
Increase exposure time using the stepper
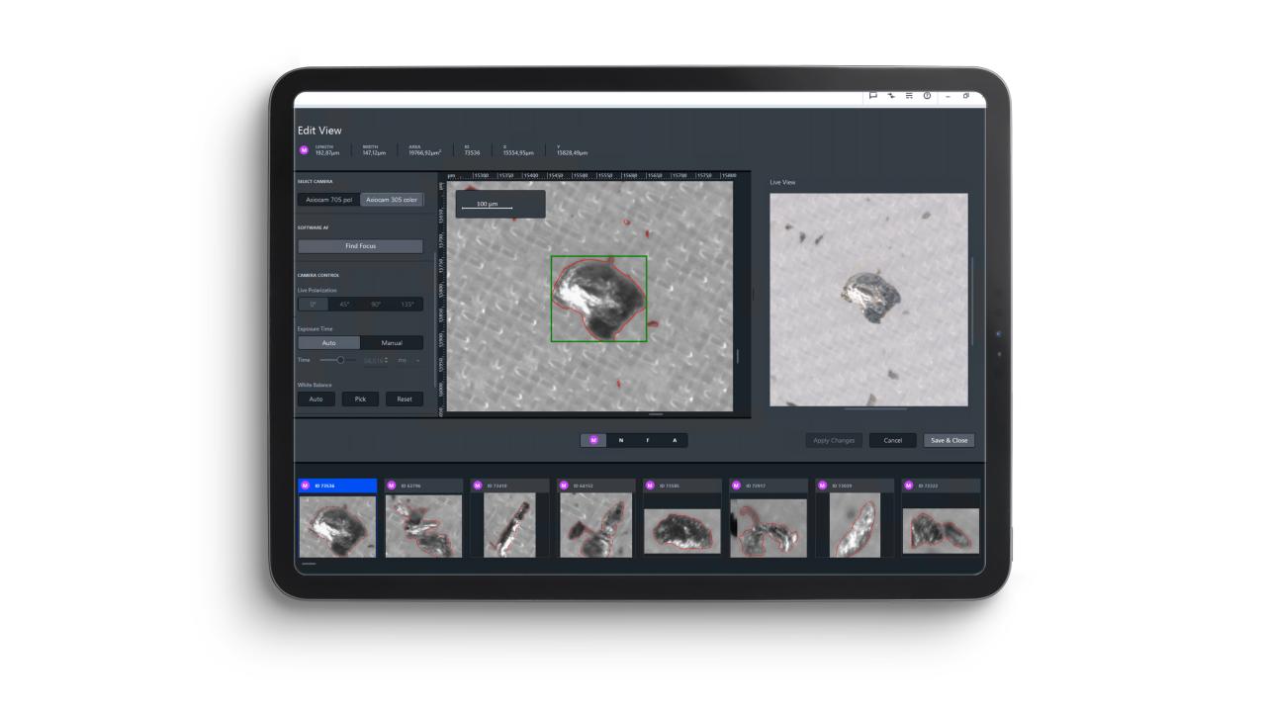click(x=386, y=357)
